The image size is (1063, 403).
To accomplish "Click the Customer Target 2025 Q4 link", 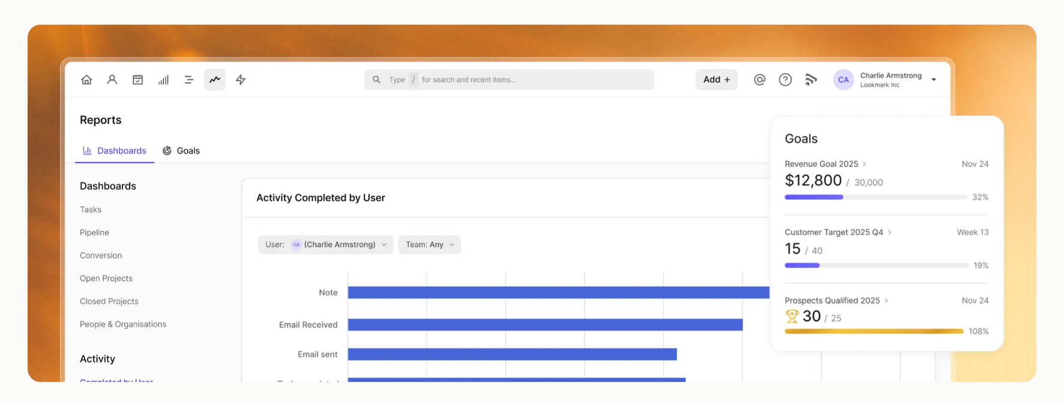I will pos(834,232).
